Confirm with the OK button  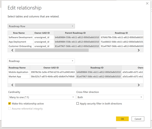pyautogui.click(x=122, y=119)
